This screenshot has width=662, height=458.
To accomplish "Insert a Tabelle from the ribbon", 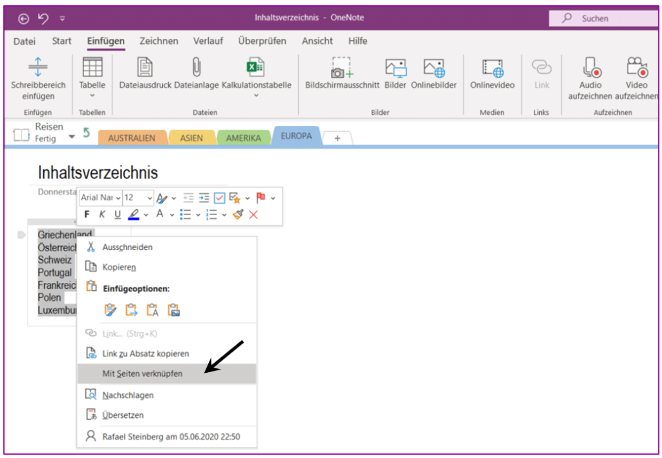I will [x=92, y=67].
